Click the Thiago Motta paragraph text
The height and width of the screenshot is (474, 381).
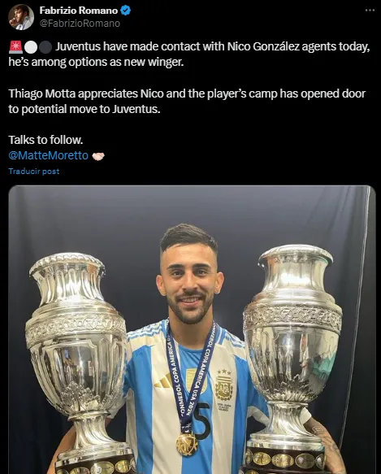187,102
